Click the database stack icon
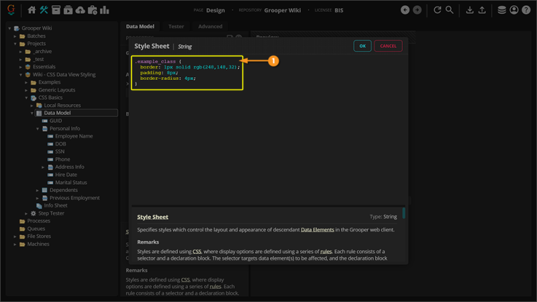 (501, 10)
